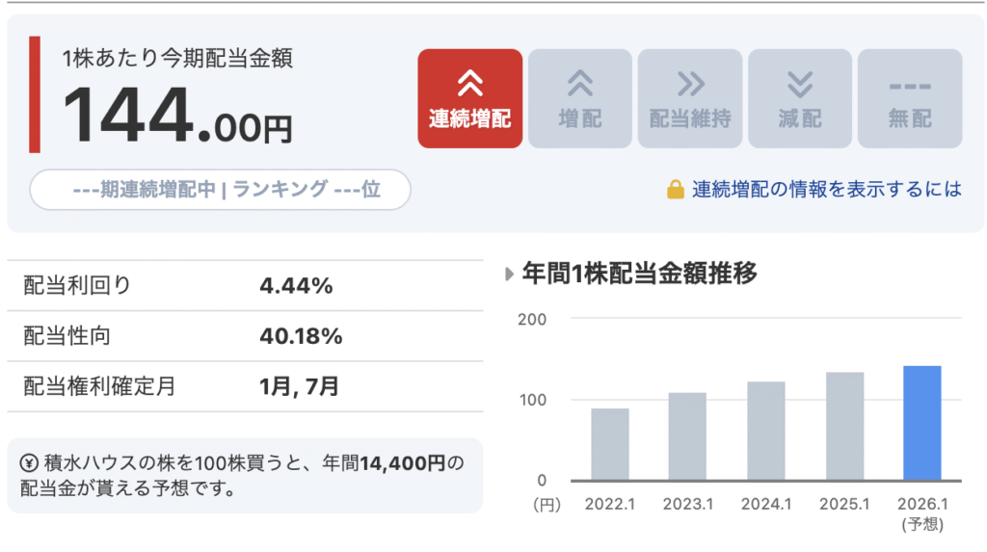Image resolution: width=987 pixels, height=552 pixels.
Task: Click the 減配 double down-chevron badge
Action: pos(799,98)
